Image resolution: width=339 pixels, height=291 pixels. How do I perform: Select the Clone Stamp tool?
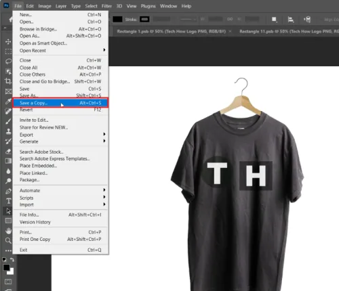coord(8,131)
